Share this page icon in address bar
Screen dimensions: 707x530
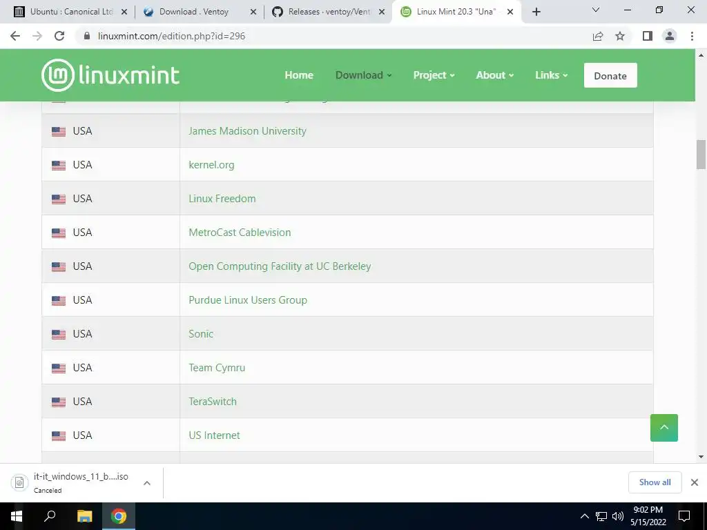point(598,36)
